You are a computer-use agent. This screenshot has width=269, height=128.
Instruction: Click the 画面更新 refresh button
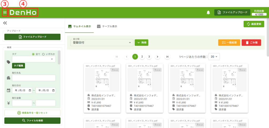coord(254,24)
